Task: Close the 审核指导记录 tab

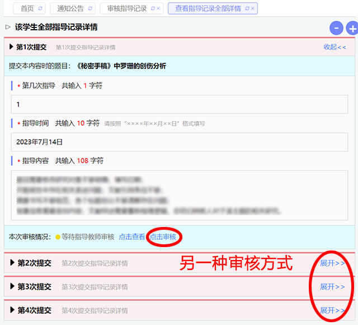Action: pyautogui.click(x=159, y=8)
